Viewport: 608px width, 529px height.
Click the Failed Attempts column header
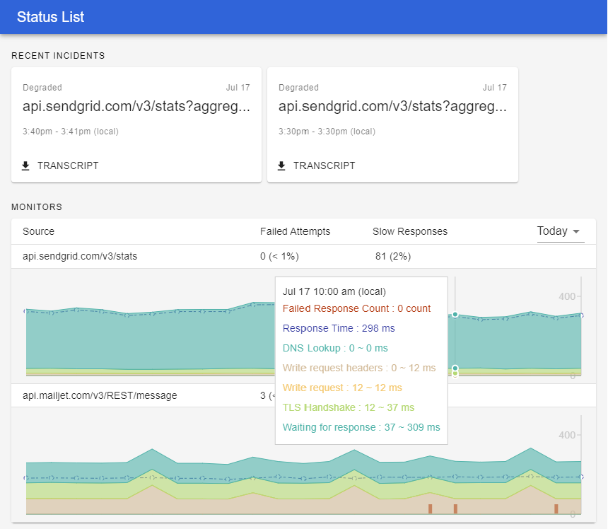click(295, 231)
